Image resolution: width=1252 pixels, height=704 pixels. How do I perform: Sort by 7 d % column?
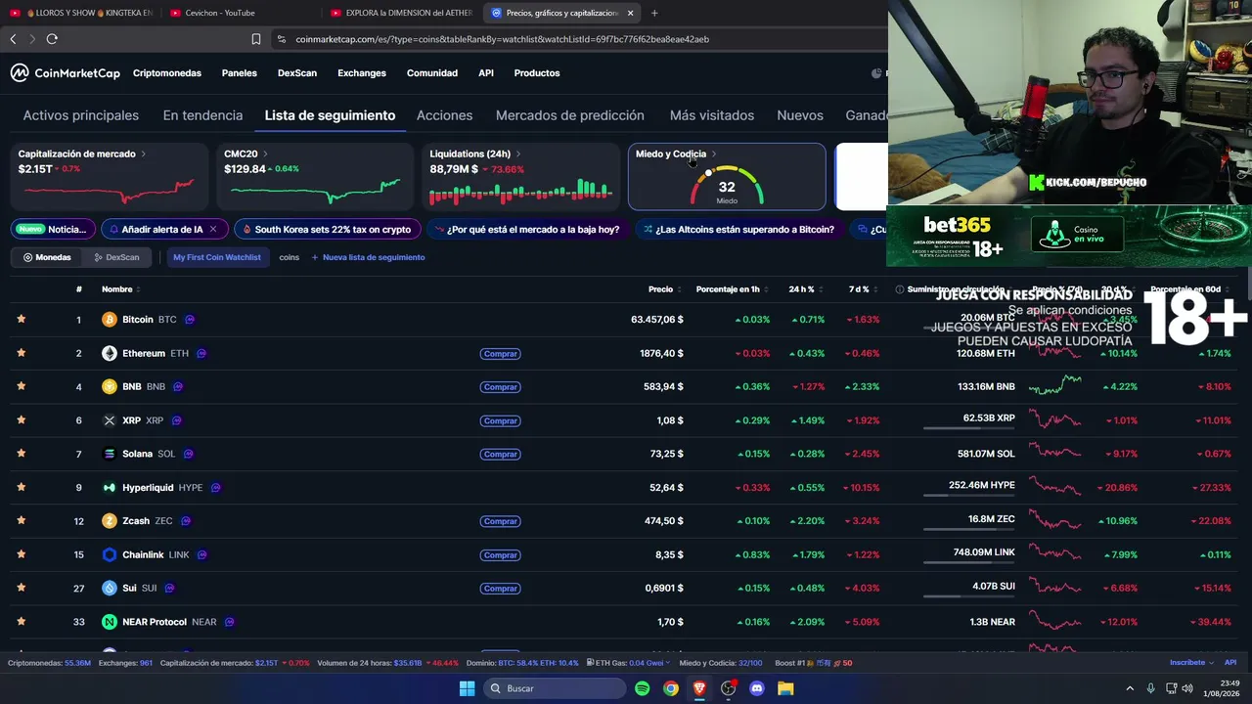(x=863, y=289)
